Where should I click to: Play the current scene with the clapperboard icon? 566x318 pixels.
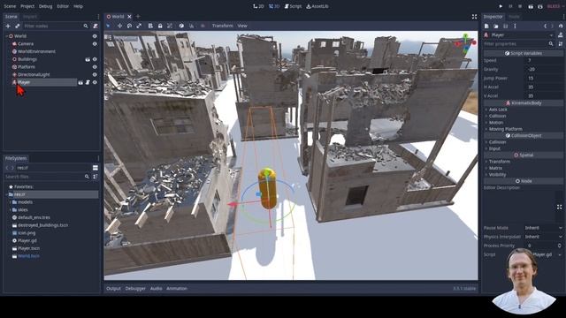click(x=531, y=6)
